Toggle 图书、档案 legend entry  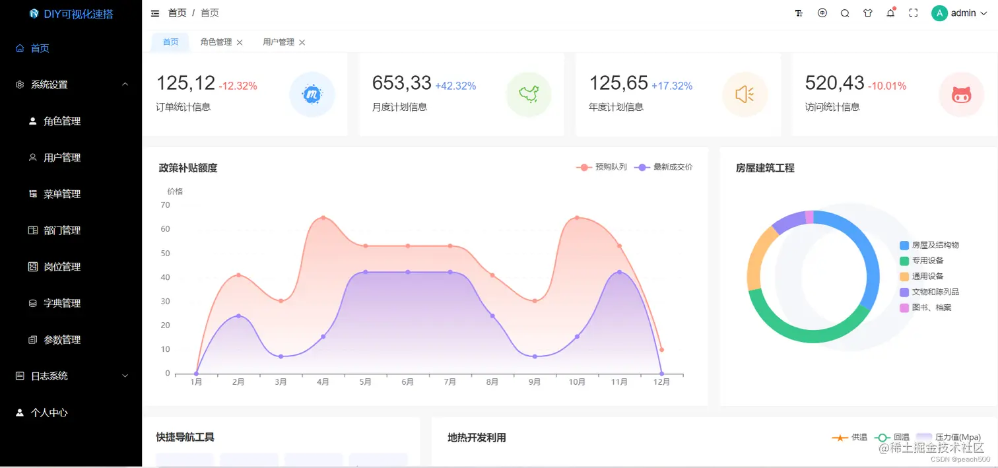point(925,308)
